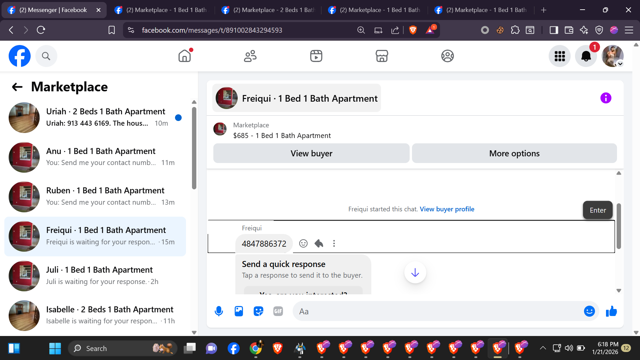
Task: Attach a photo using the image icon
Action: pyautogui.click(x=239, y=311)
